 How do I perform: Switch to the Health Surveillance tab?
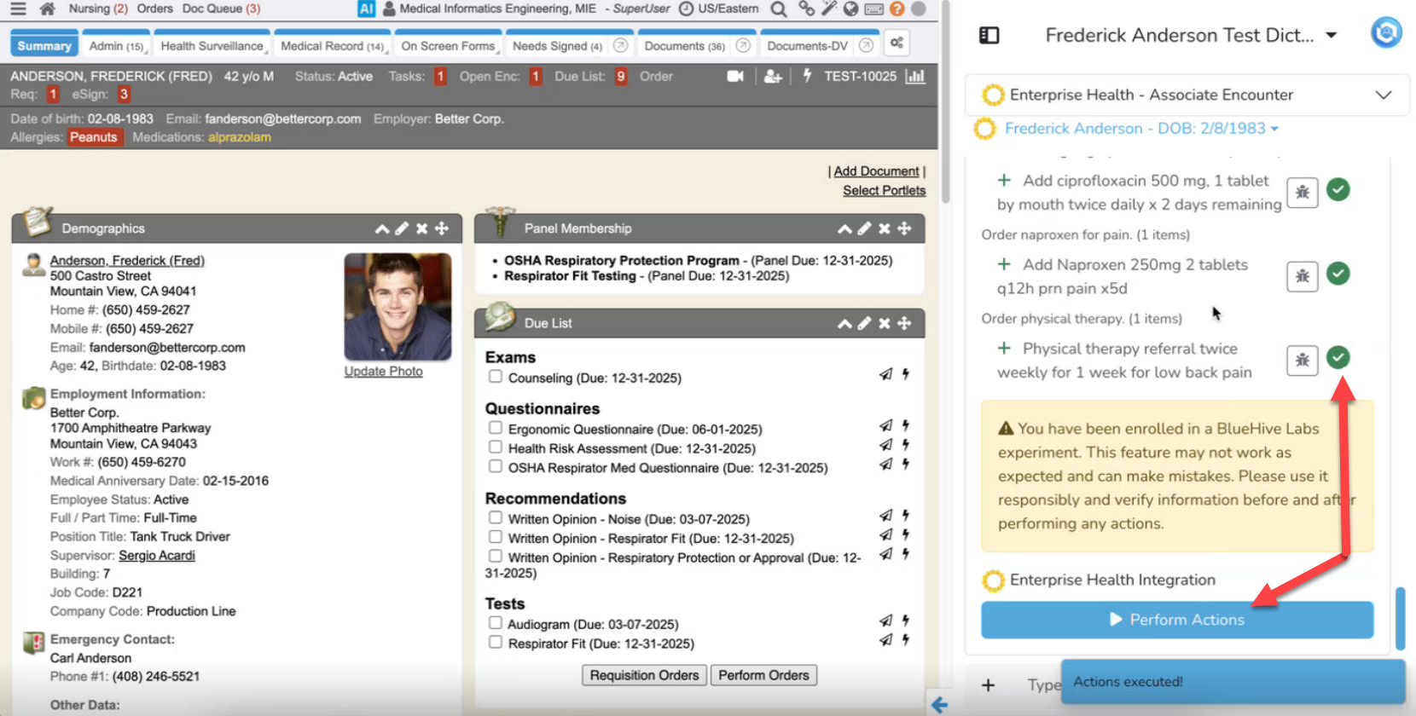click(x=212, y=46)
